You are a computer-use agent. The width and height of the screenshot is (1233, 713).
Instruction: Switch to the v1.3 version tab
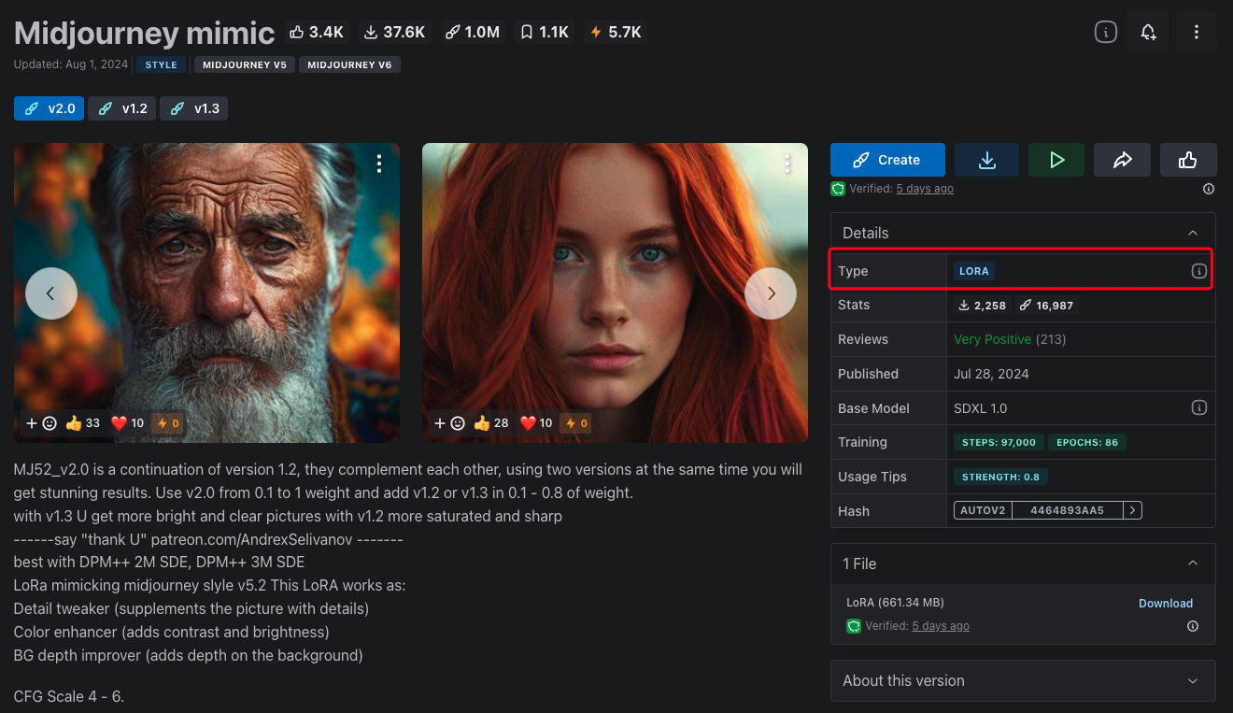pyautogui.click(x=194, y=108)
